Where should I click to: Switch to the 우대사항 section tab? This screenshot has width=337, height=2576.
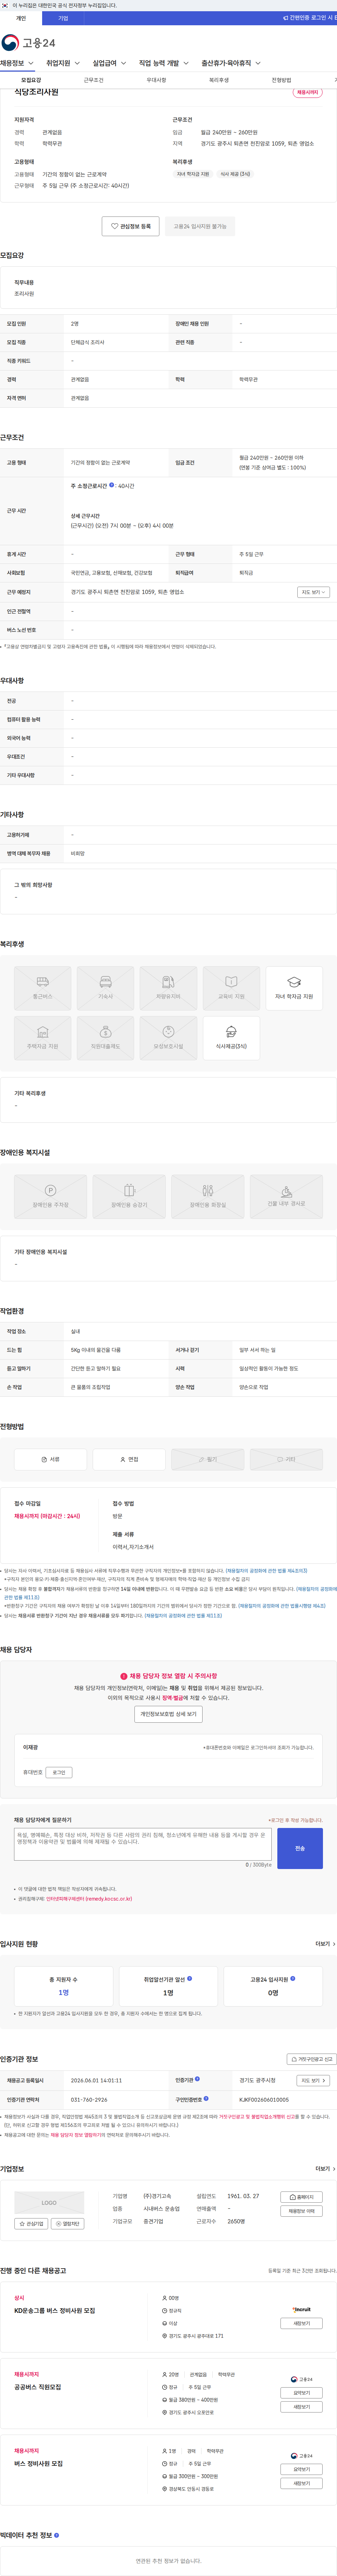tap(156, 80)
